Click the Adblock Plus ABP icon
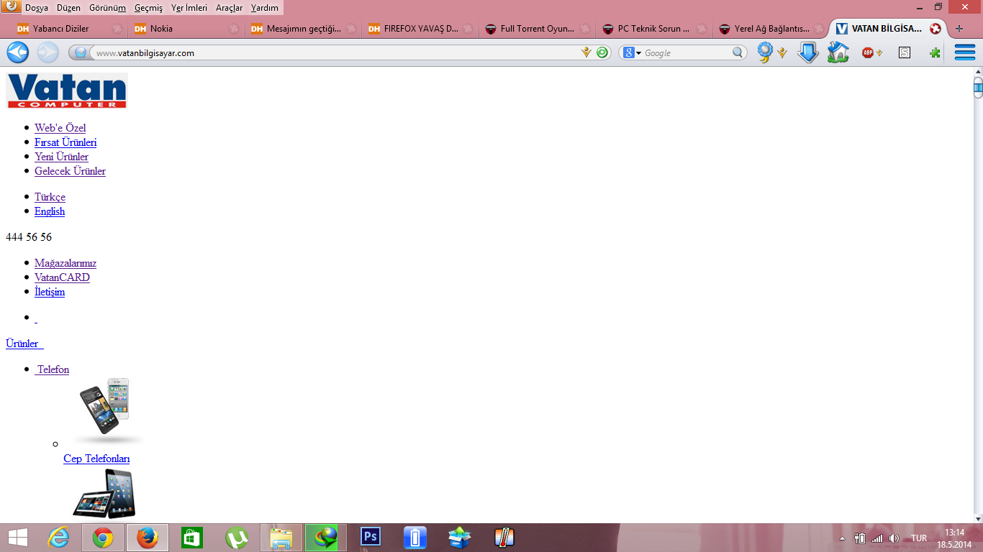Screen dimensions: 983x552 [868, 52]
